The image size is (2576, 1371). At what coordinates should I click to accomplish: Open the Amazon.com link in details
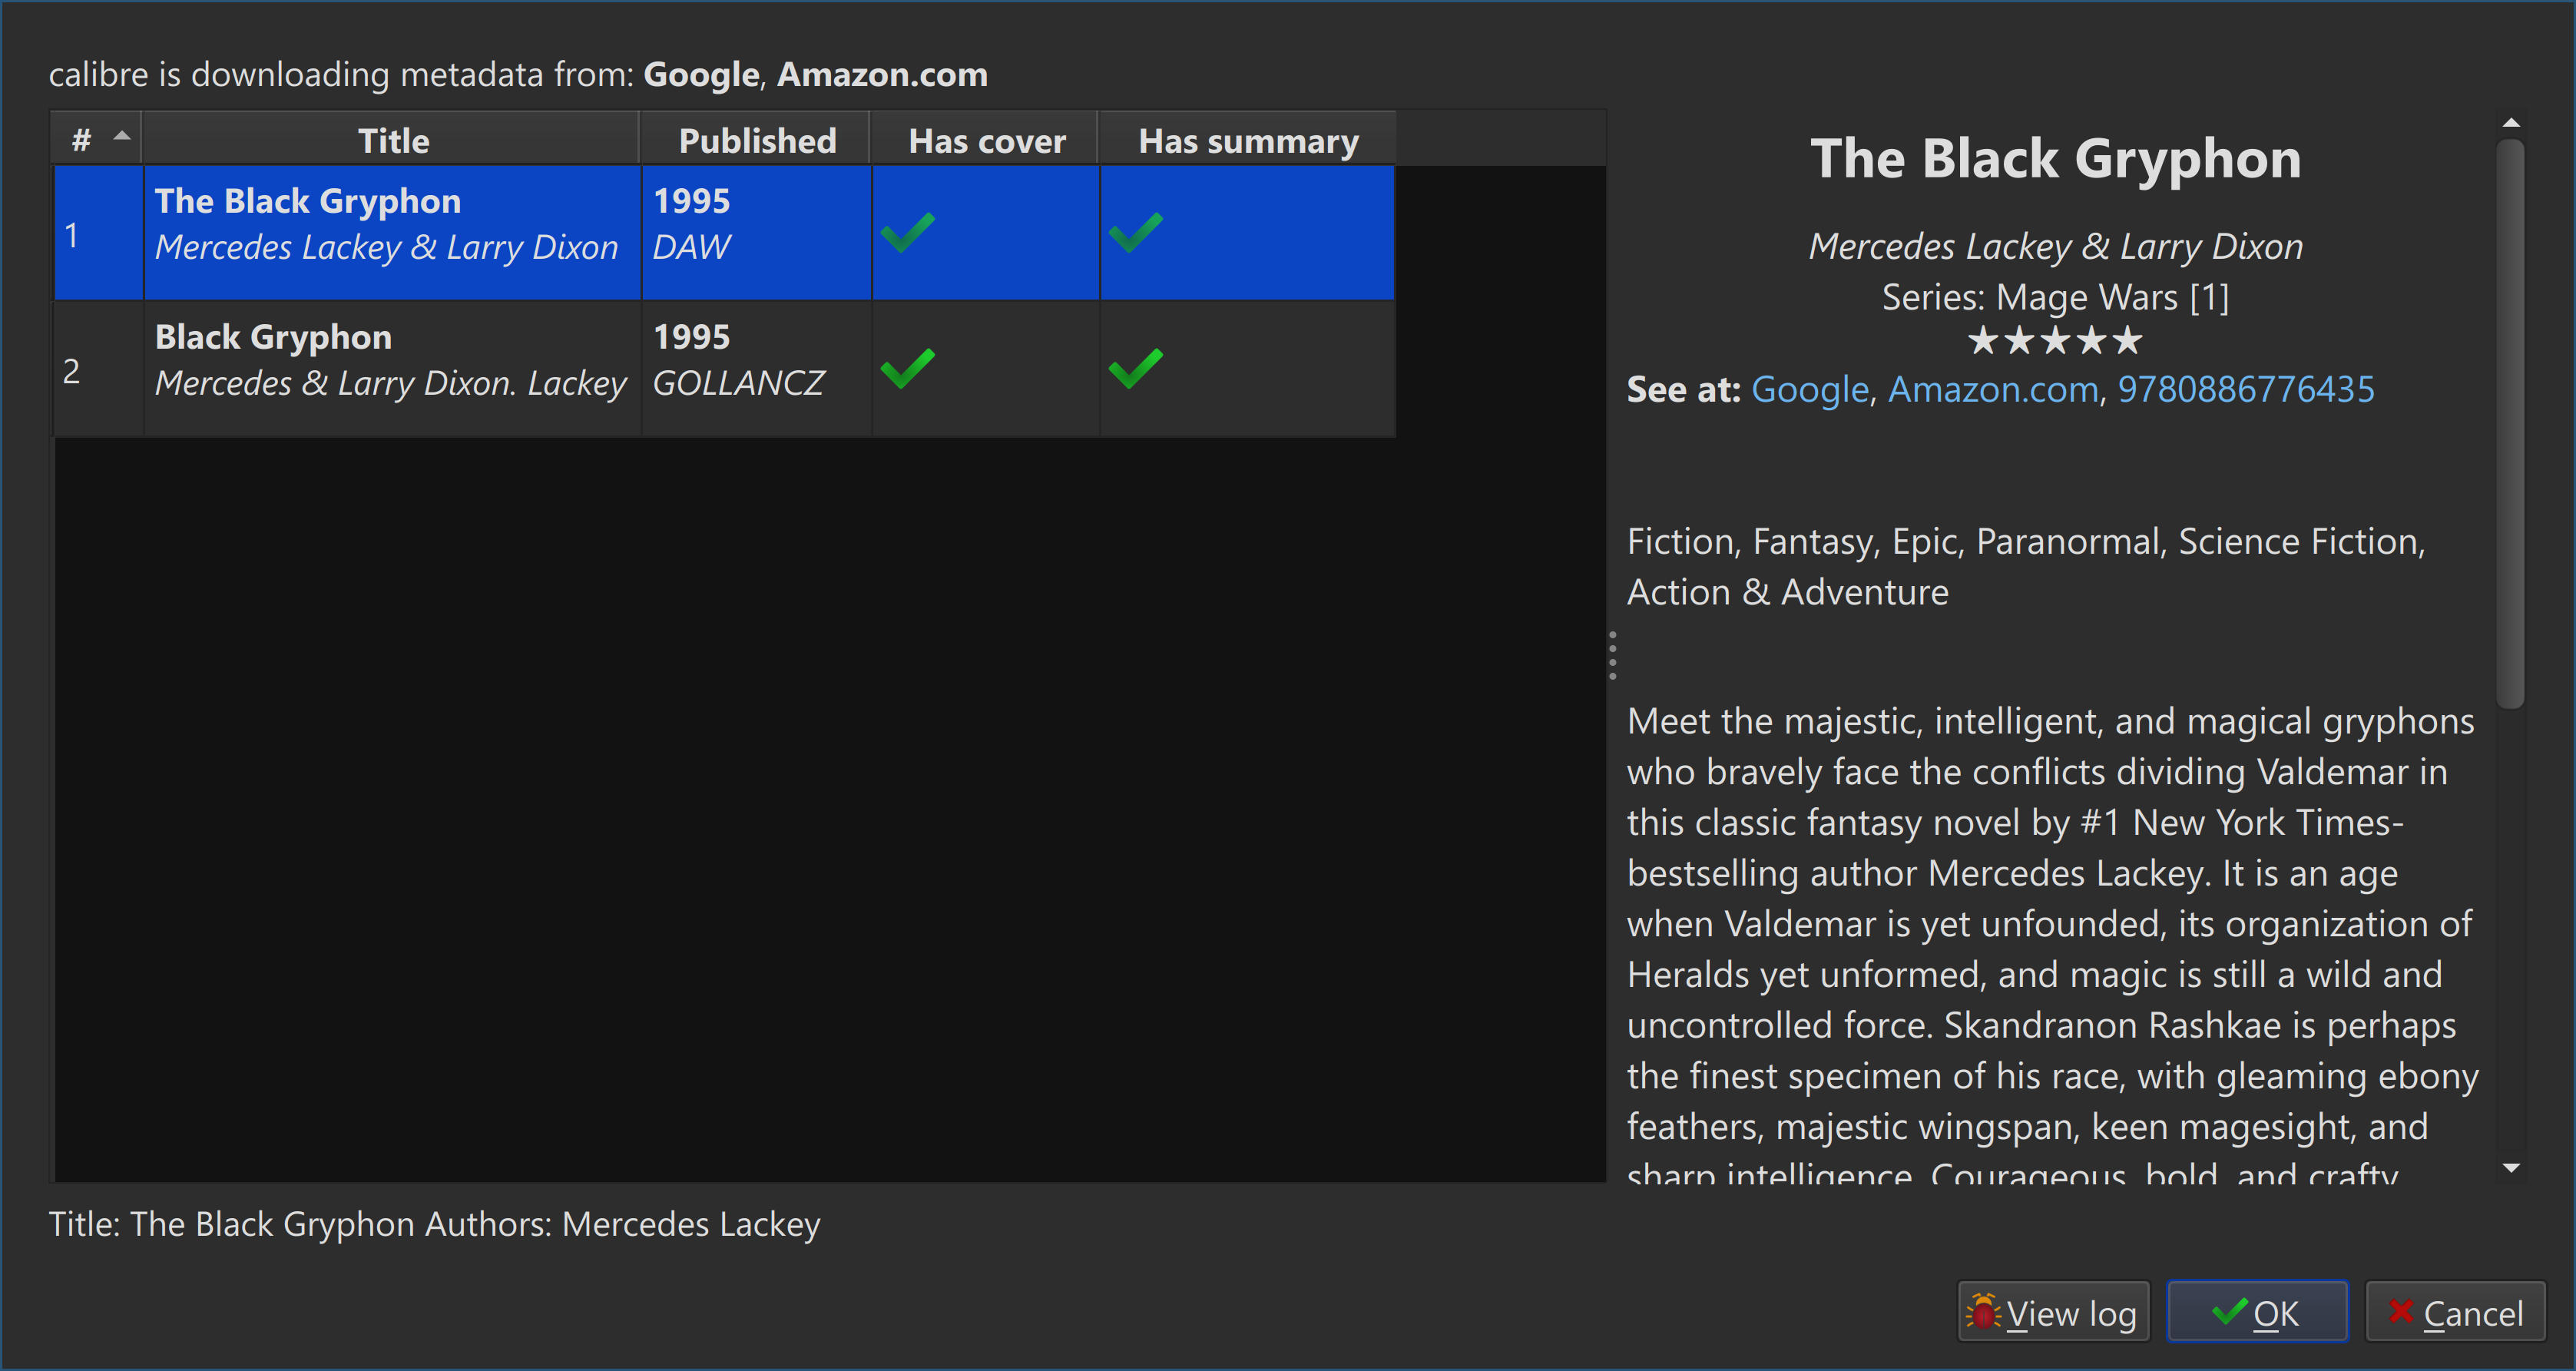[x=1992, y=389]
